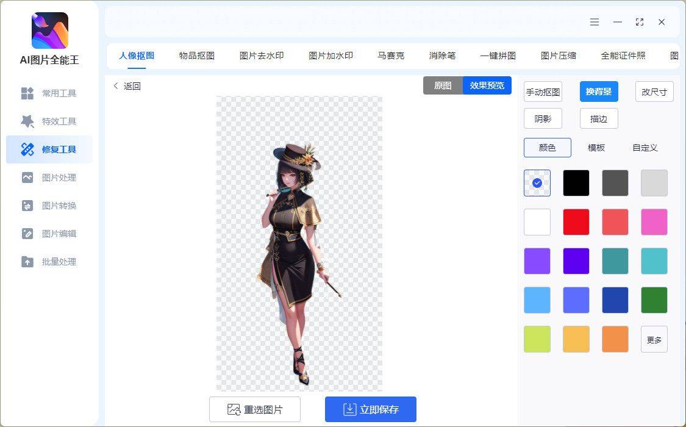Viewport: 686px width, 427px height.
Task: Choose the light gray background swatch
Action: coord(654,183)
